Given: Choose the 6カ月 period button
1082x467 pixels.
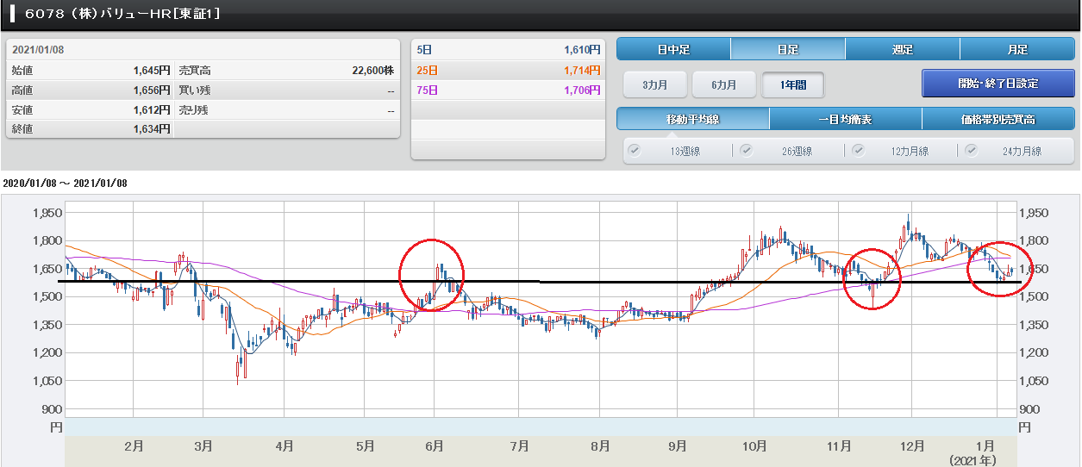Looking at the screenshot, I should 723,84.
